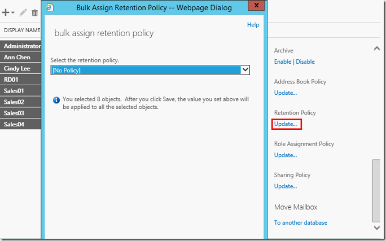Click the delete trash can icon
This screenshot has width=386, height=241.
click(x=34, y=12)
